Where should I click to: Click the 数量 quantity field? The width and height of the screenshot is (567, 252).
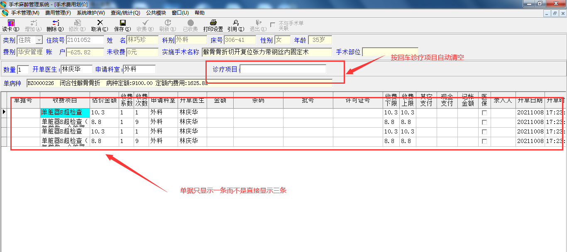(x=23, y=69)
